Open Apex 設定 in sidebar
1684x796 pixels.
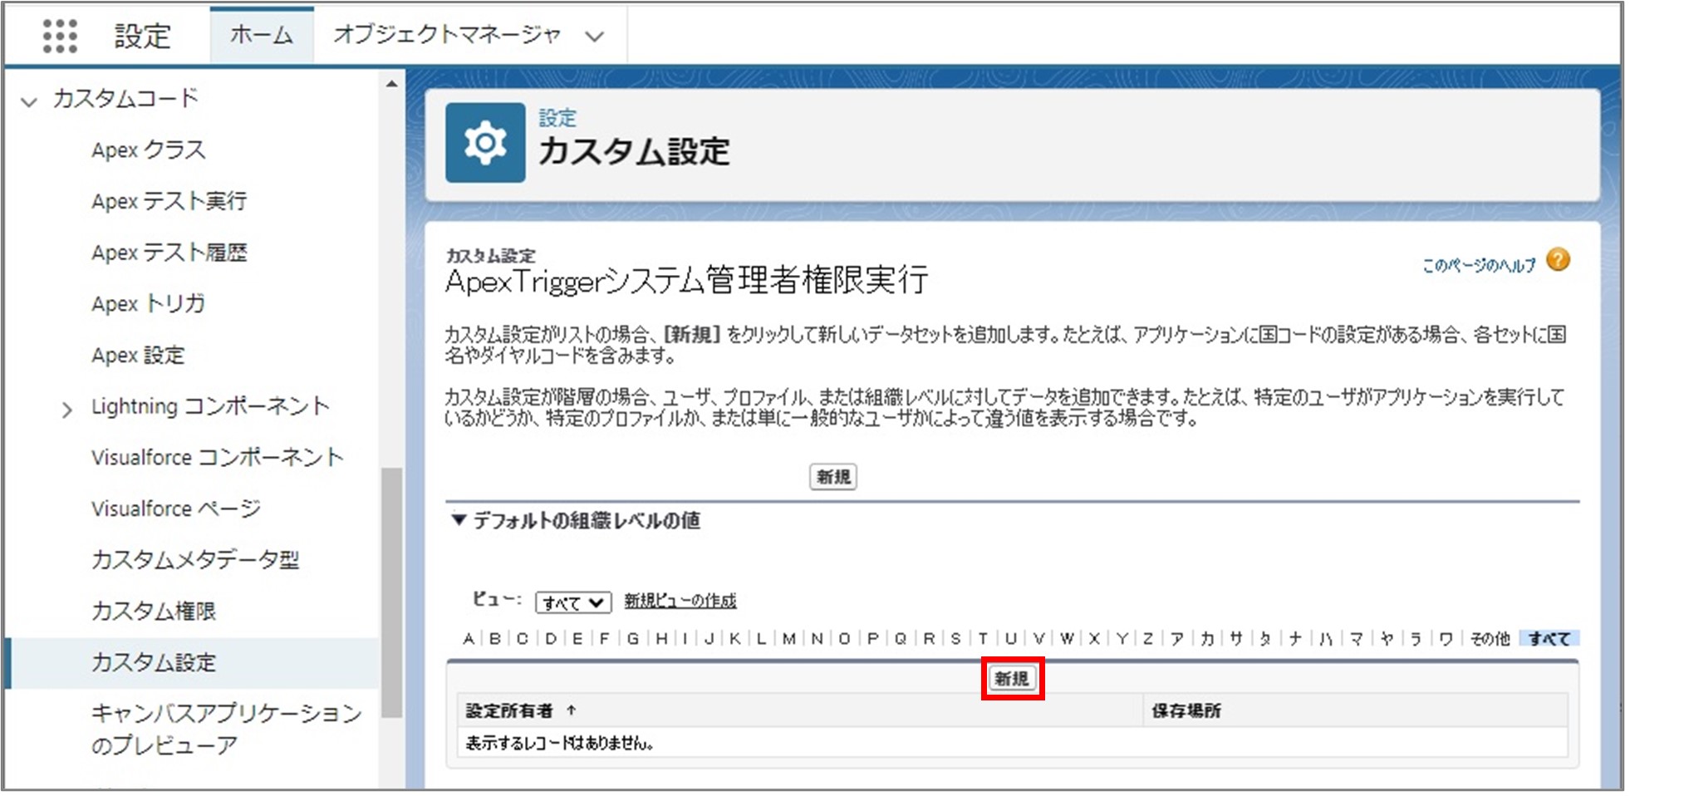pyautogui.click(x=138, y=356)
